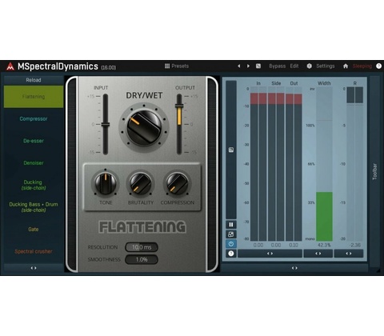Click the Reload button

click(34, 80)
